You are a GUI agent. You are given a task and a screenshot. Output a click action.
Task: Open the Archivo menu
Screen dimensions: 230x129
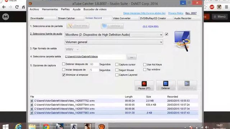point(34,9)
